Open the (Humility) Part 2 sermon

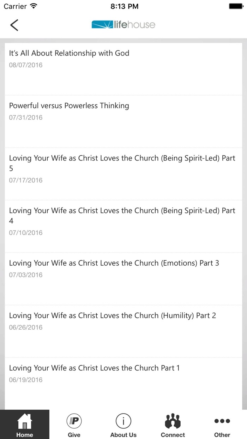[112, 315]
